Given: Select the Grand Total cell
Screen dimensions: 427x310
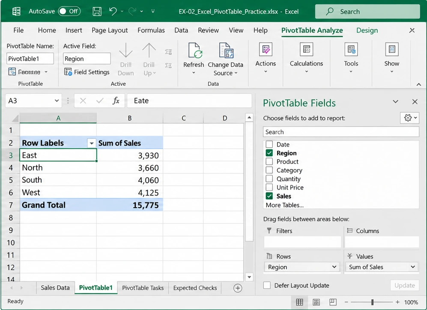Looking at the screenshot, I should tap(58, 205).
